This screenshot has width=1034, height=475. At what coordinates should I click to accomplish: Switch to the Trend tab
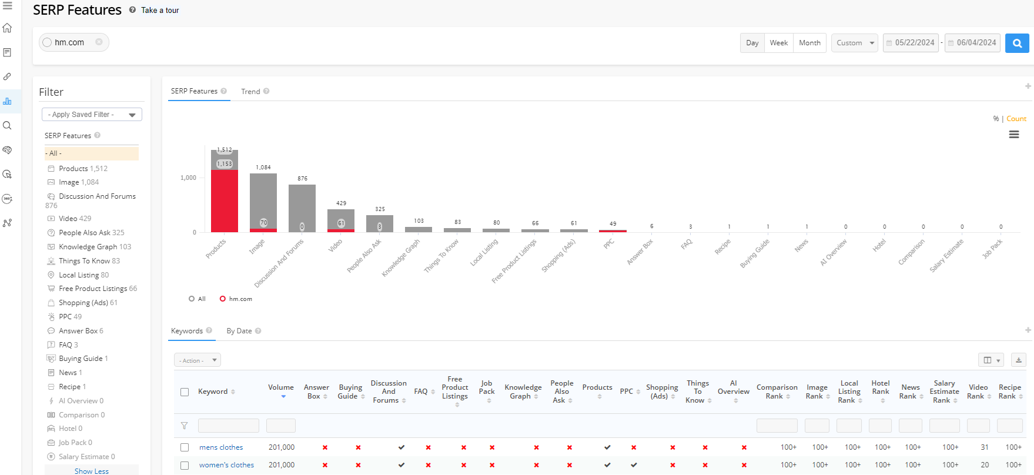(x=250, y=92)
